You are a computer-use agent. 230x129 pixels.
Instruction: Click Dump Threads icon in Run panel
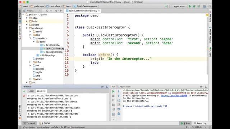pos(113,105)
